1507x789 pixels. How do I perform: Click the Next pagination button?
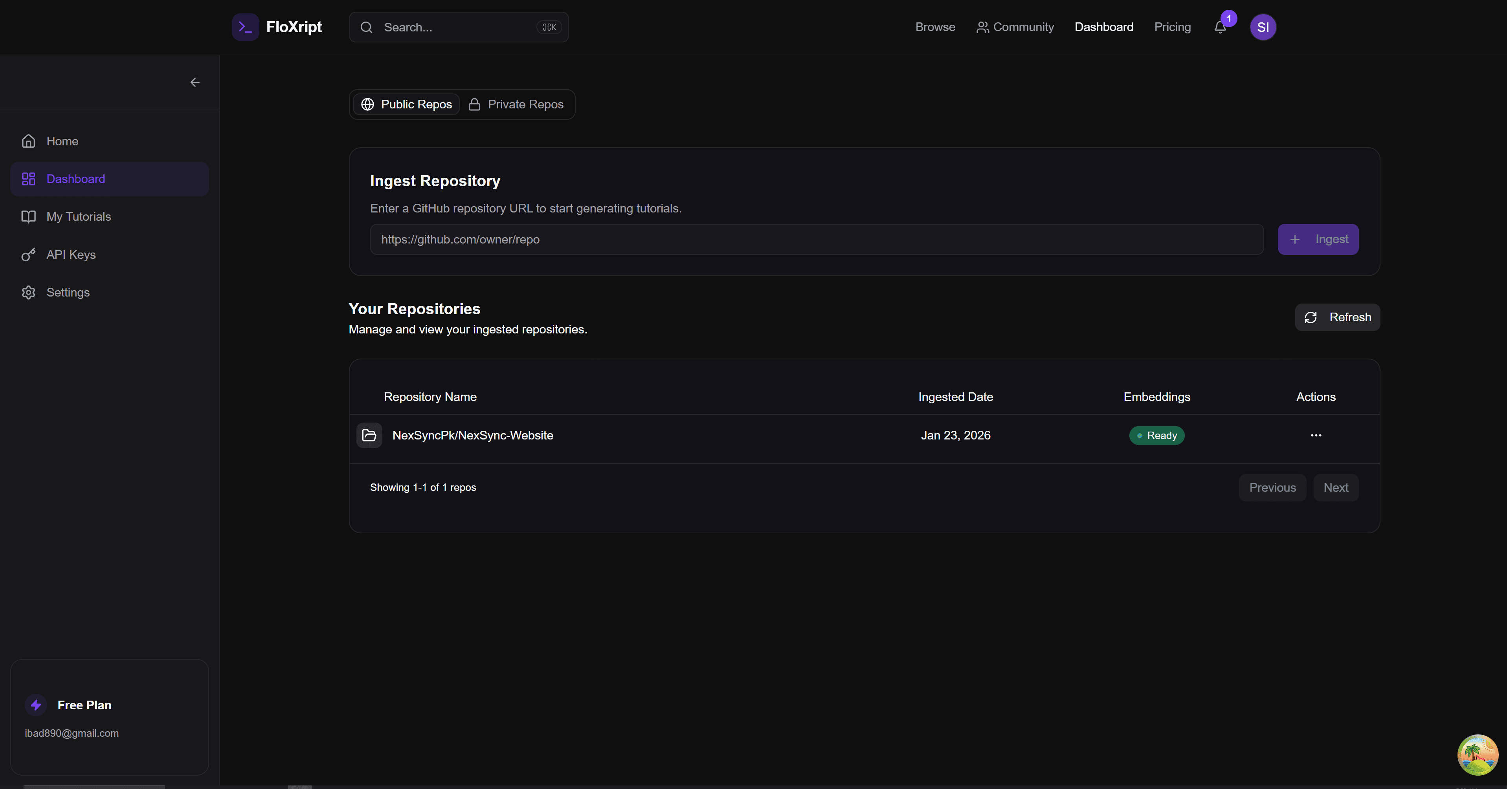(1336, 487)
